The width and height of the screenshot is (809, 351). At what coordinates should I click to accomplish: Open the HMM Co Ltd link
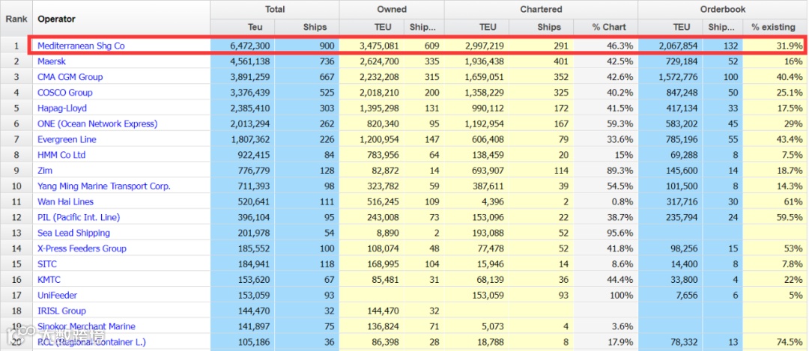(61, 155)
